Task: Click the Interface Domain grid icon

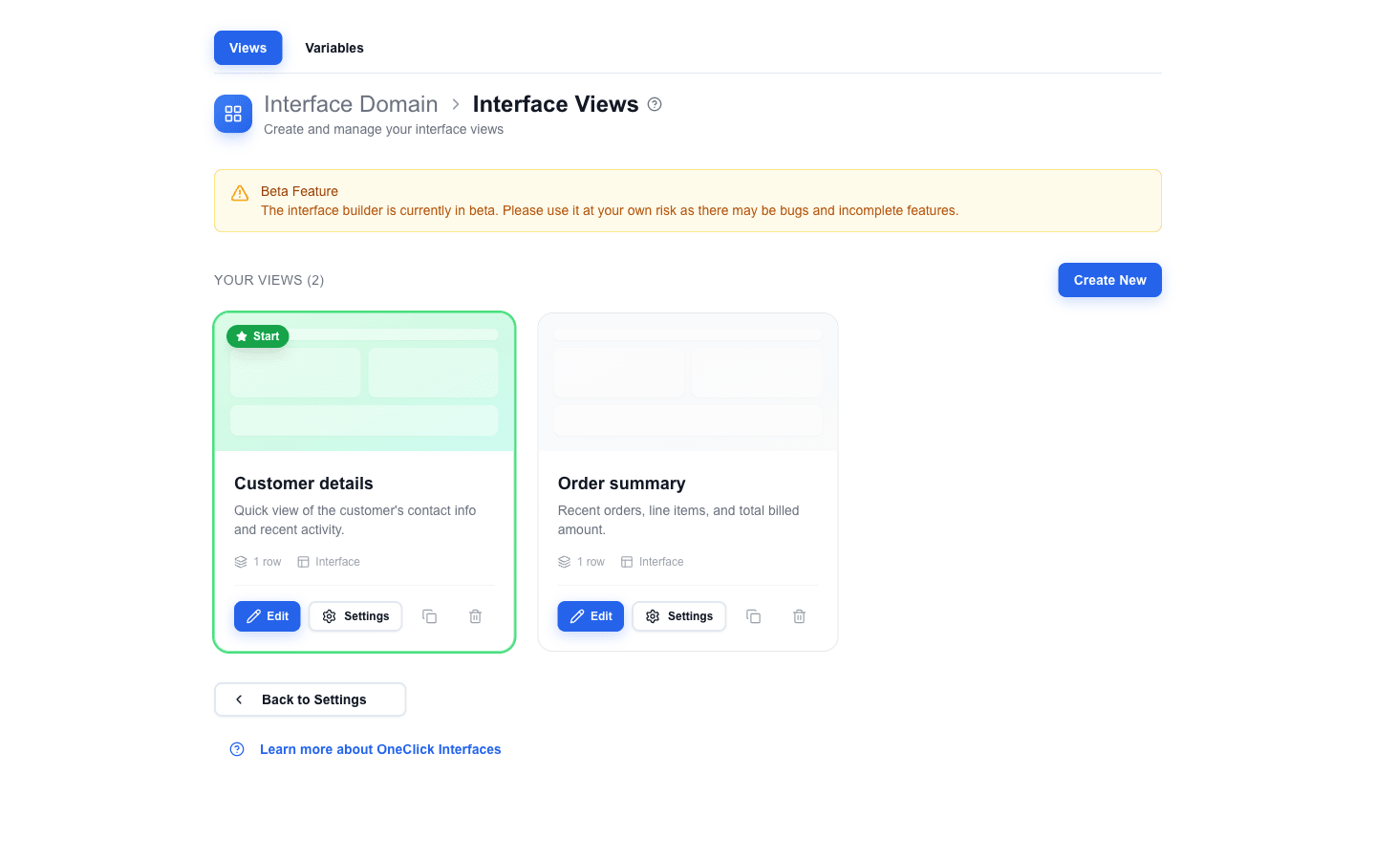Action: 233,114
